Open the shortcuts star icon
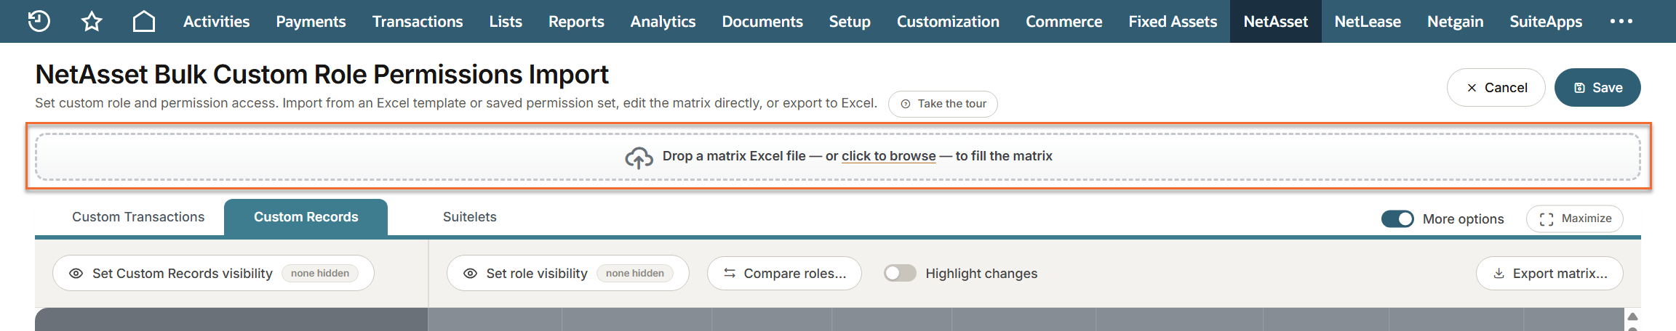 pyautogui.click(x=92, y=21)
